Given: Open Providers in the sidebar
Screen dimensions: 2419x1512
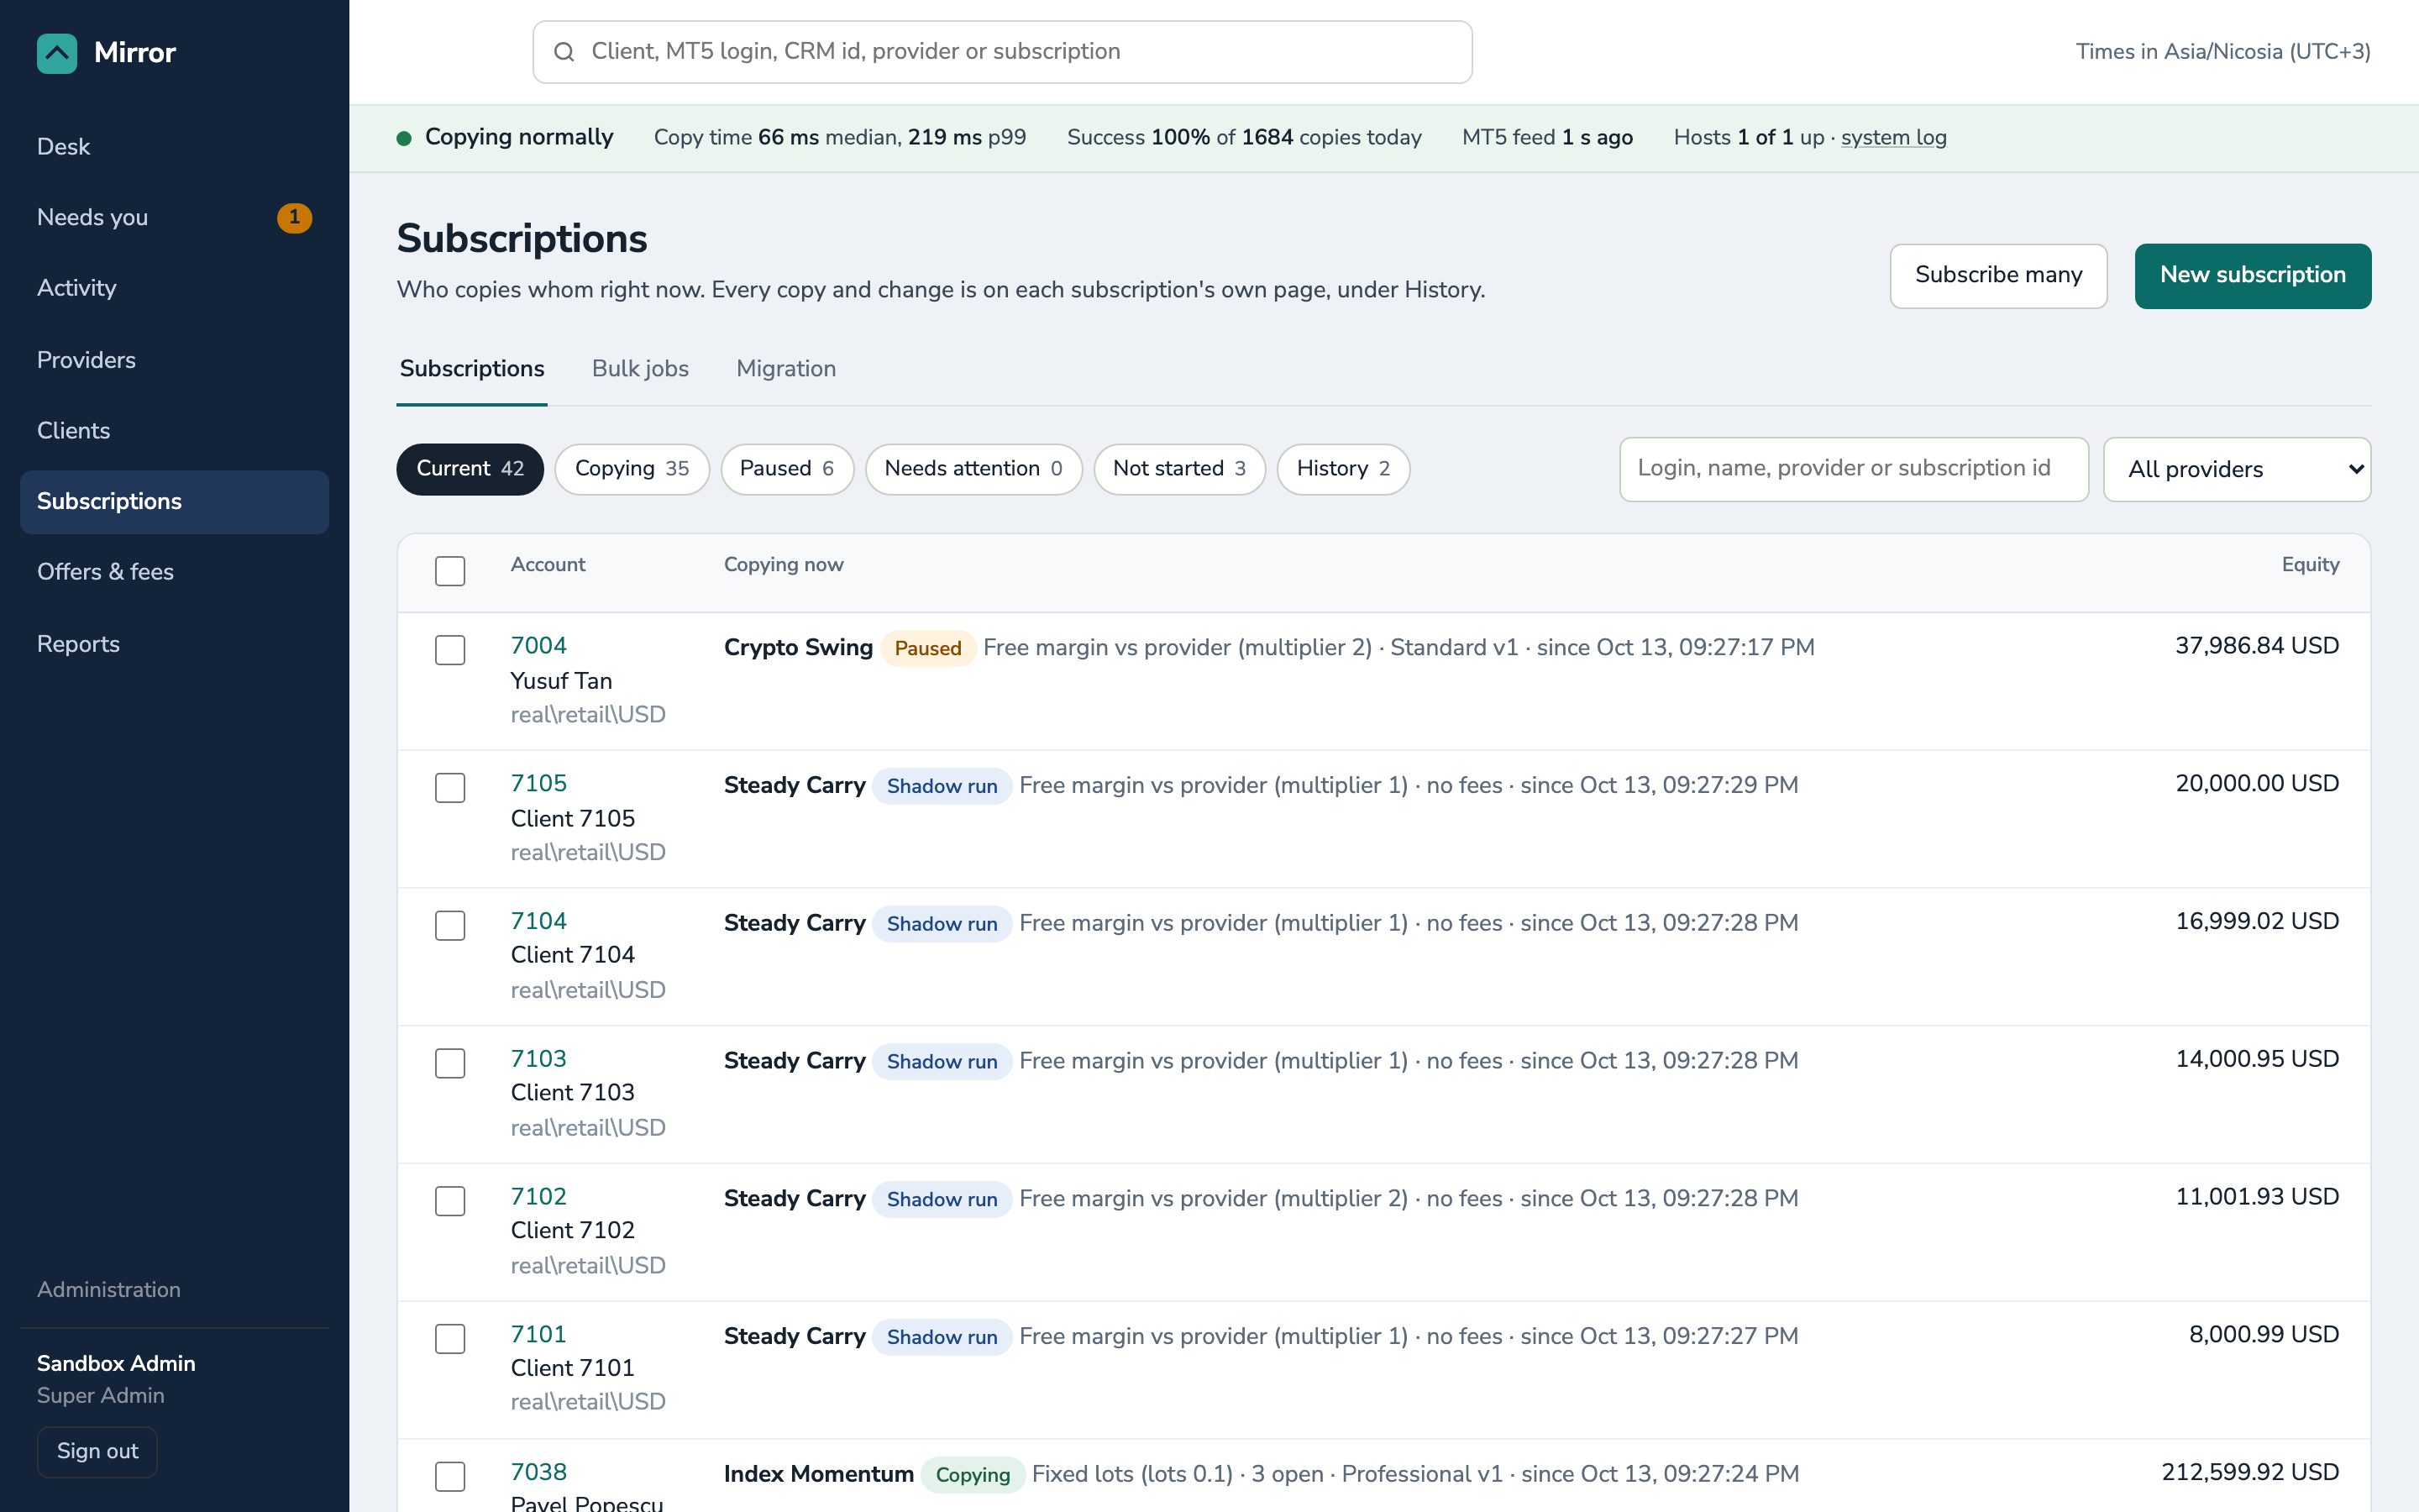Looking at the screenshot, I should (x=174, y=360).
